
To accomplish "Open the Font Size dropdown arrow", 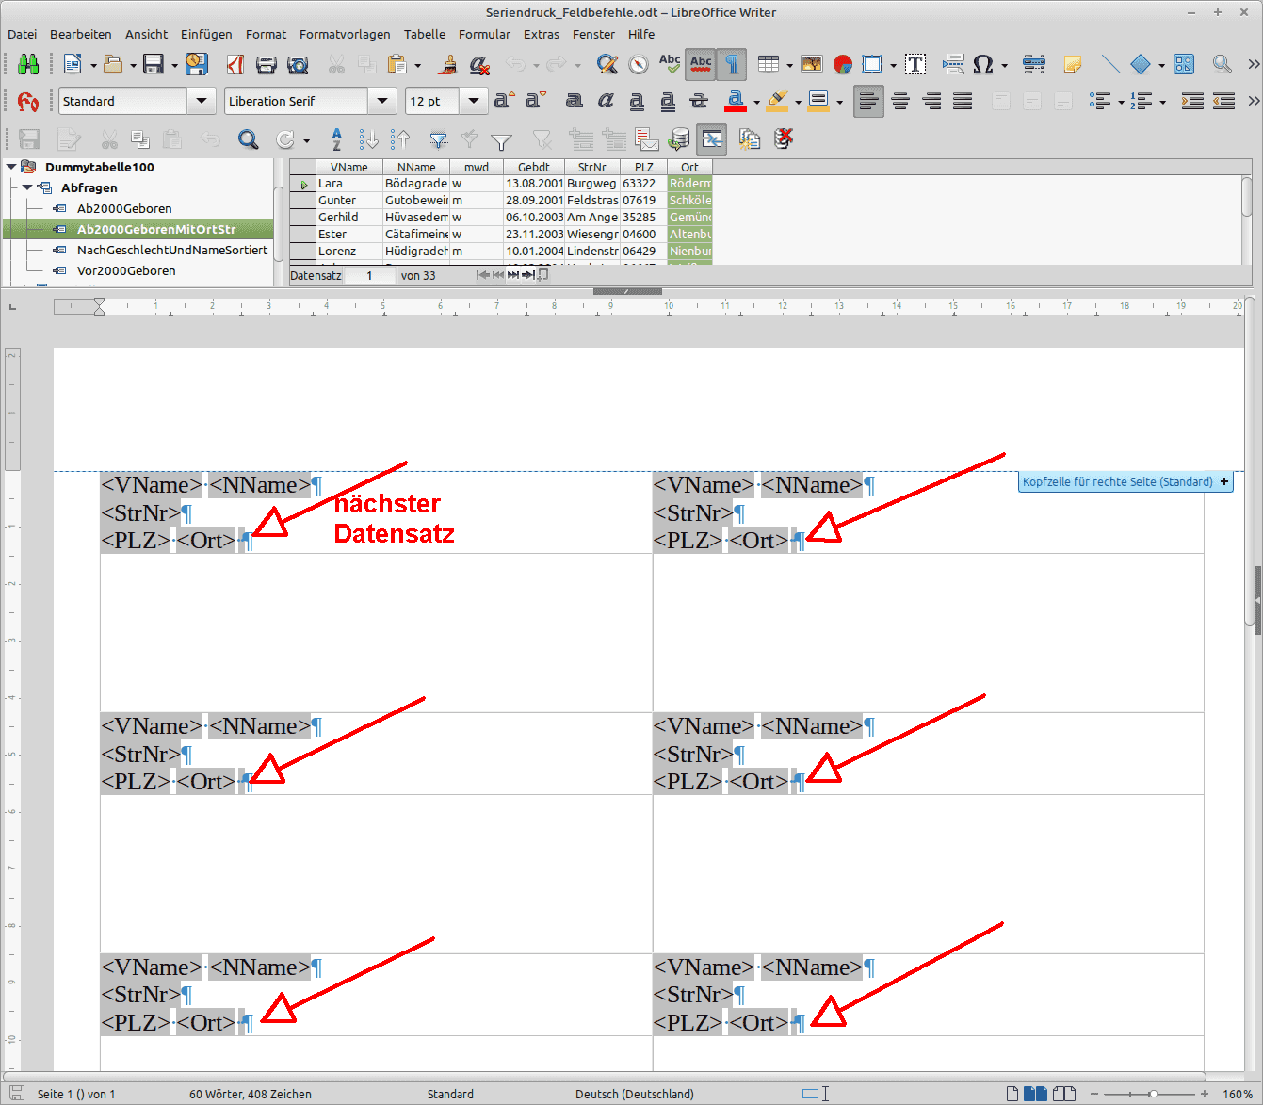I will click(474, 101).
